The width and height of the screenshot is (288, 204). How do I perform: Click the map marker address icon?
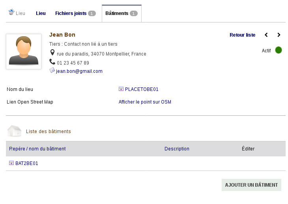tap(52, 53)
